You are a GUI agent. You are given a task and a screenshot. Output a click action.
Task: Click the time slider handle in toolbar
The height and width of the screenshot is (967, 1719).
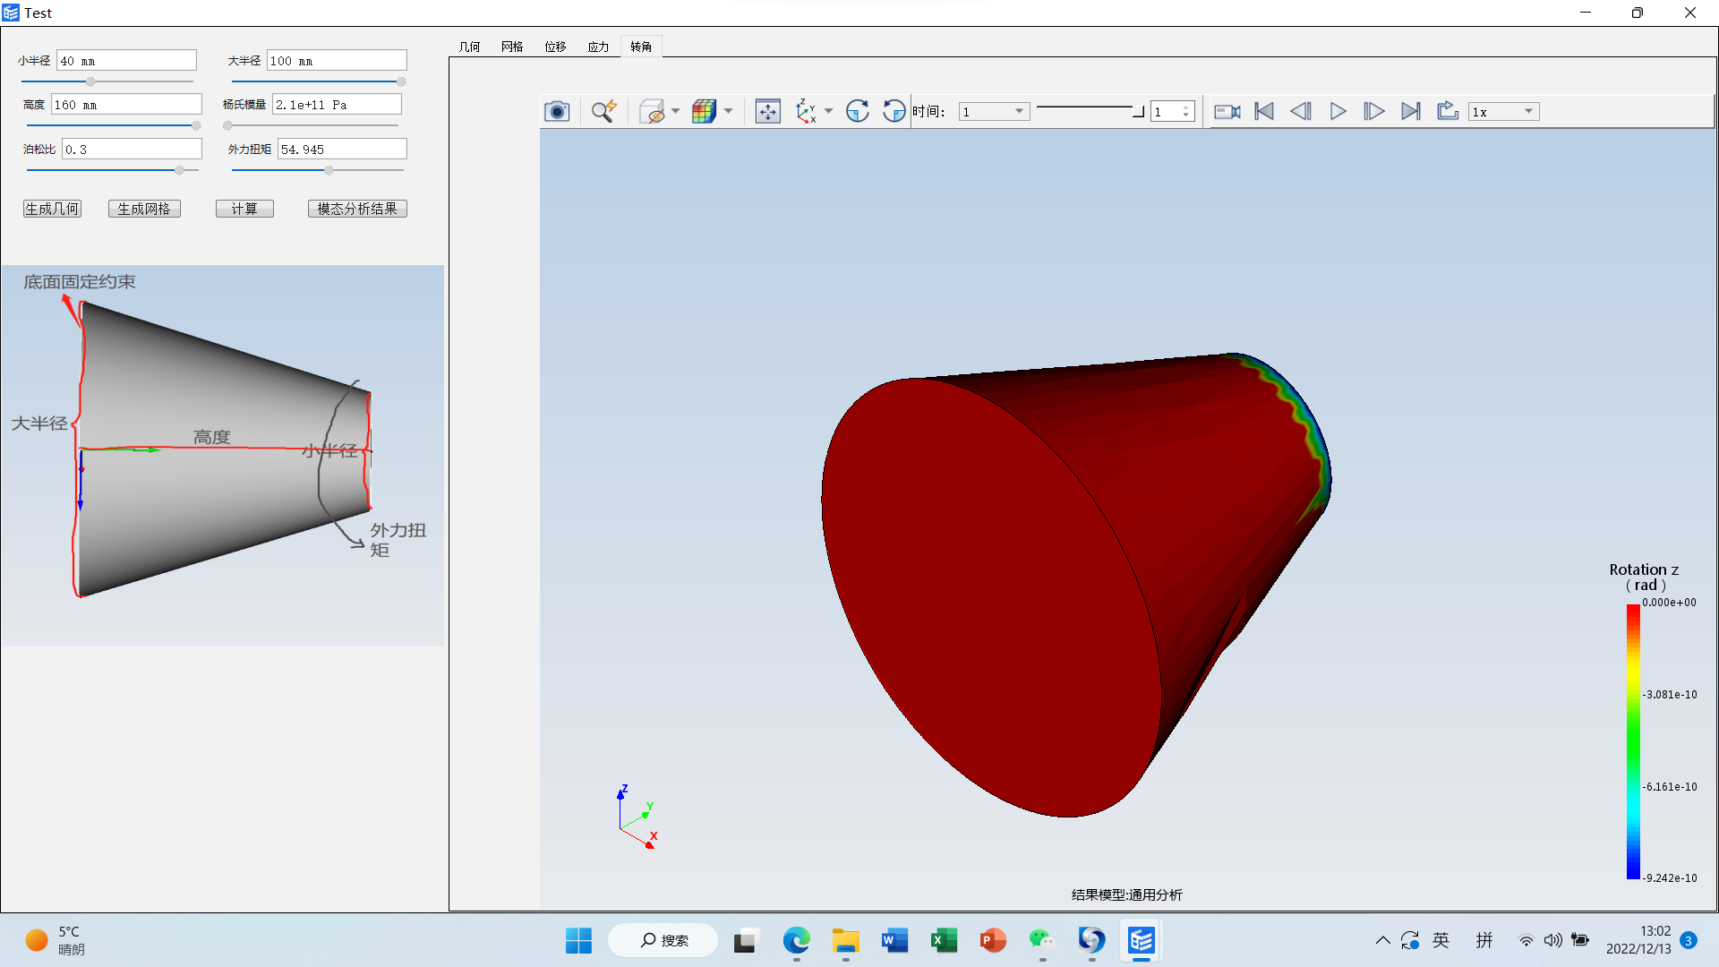[1138, 111]
